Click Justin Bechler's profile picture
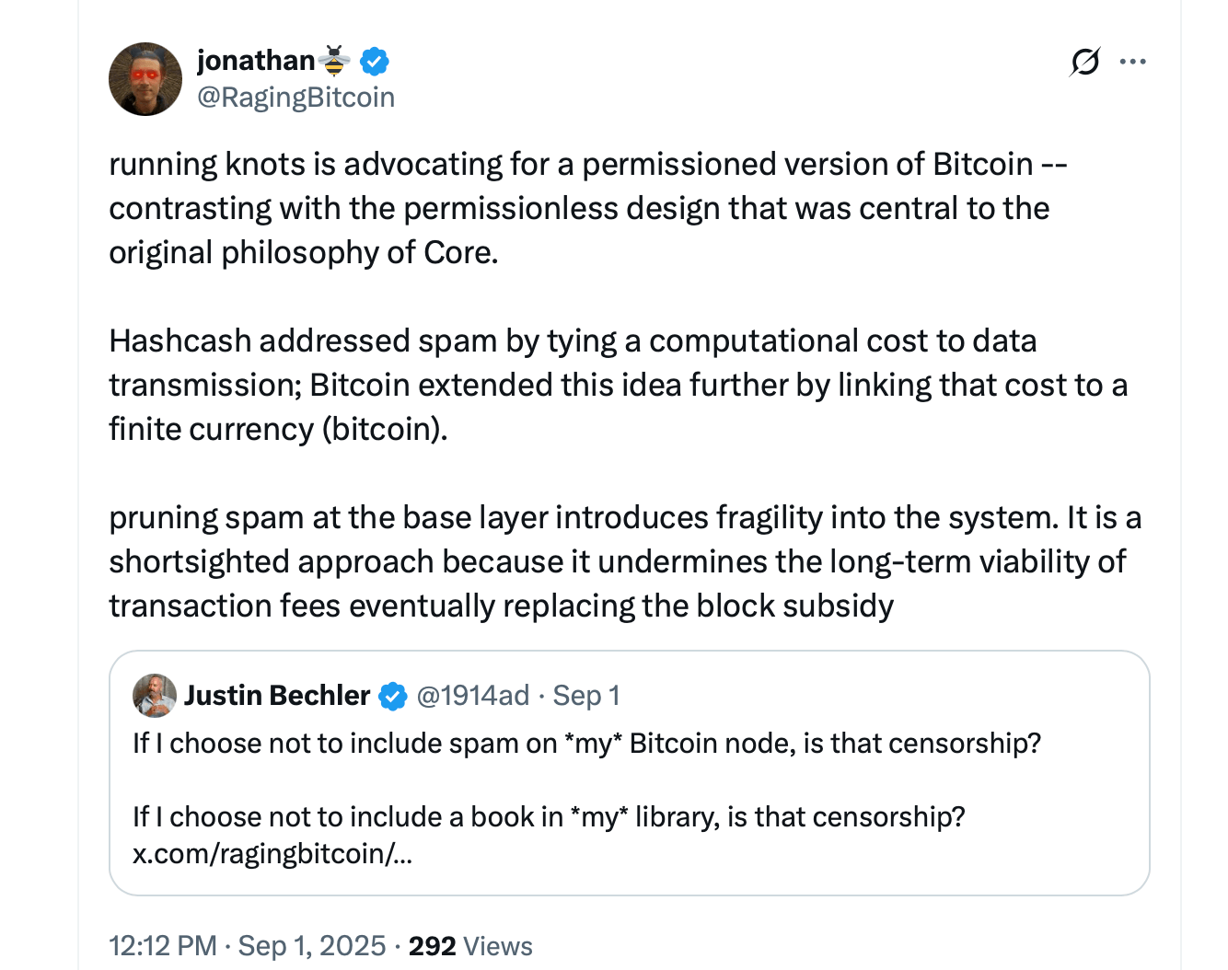Screen dimensions: 1228x970 coord(154,696)
